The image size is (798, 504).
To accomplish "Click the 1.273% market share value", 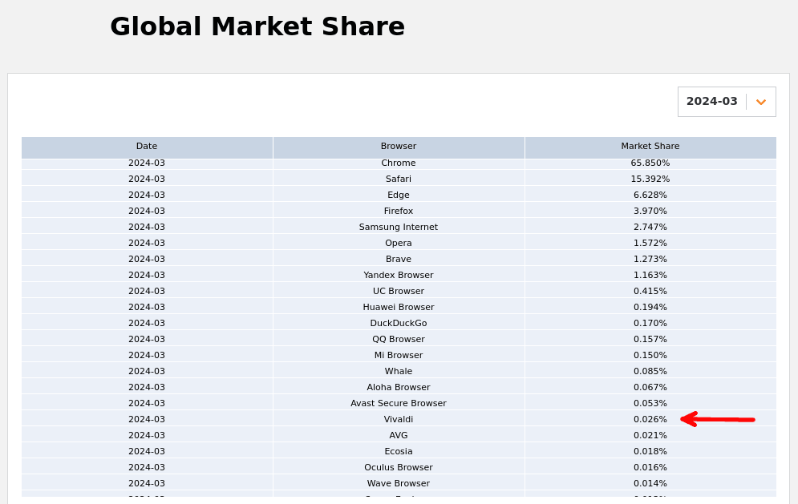I will coord(650,260).
